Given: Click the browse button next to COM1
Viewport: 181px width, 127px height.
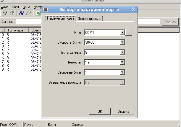Looking at the screenshot, I should coord(129,32).
